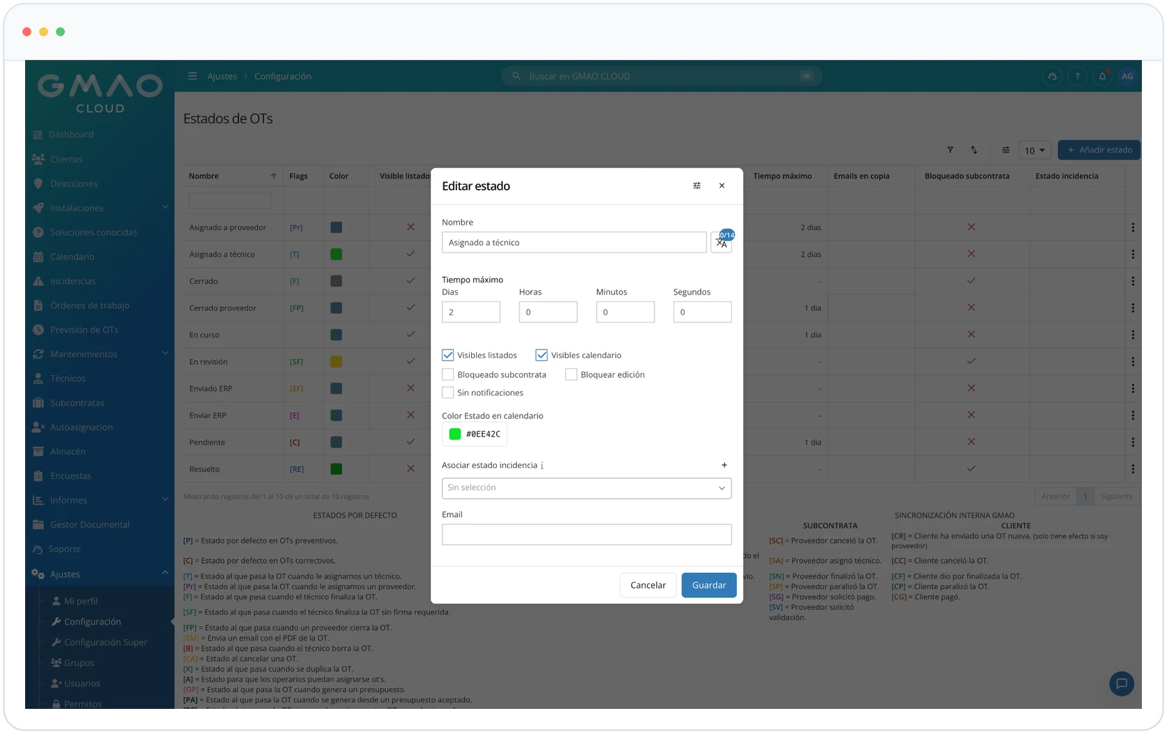Open the hamburger menu in top bar
1167x734 pixels.
point(193,76)
